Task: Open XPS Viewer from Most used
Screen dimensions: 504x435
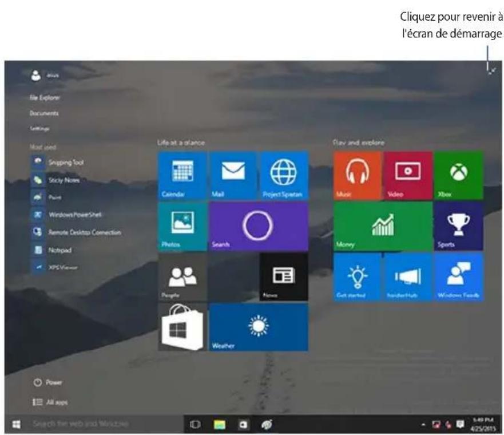Action: (x=55, y=267)
